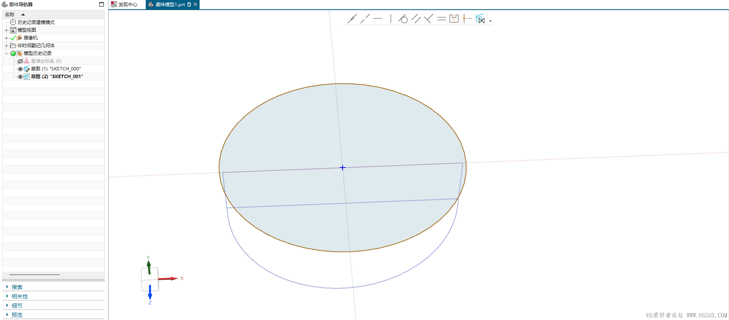The height and width of the screenshot is (320, 729).
Task: Sort the tree by 名称 column header
Action: click(10, 15)
